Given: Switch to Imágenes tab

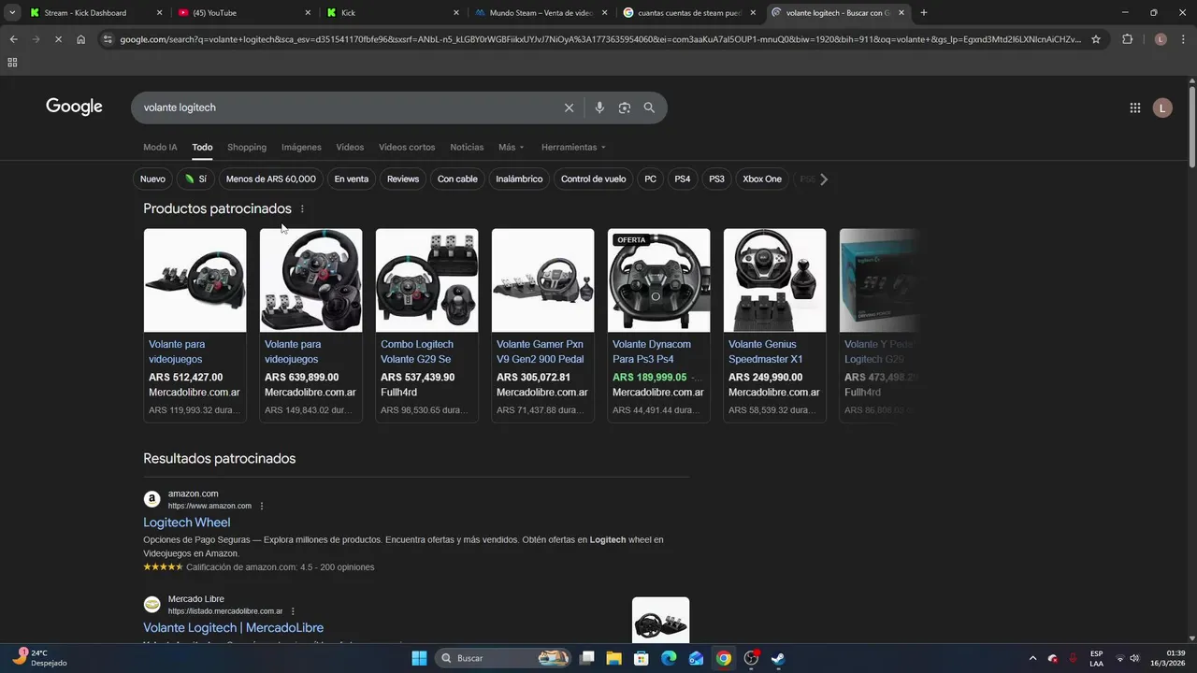Looking at the screenshot, I should [301, 148].
